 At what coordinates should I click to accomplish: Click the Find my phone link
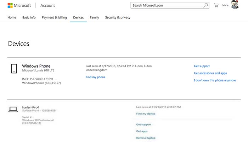[96, 77]
